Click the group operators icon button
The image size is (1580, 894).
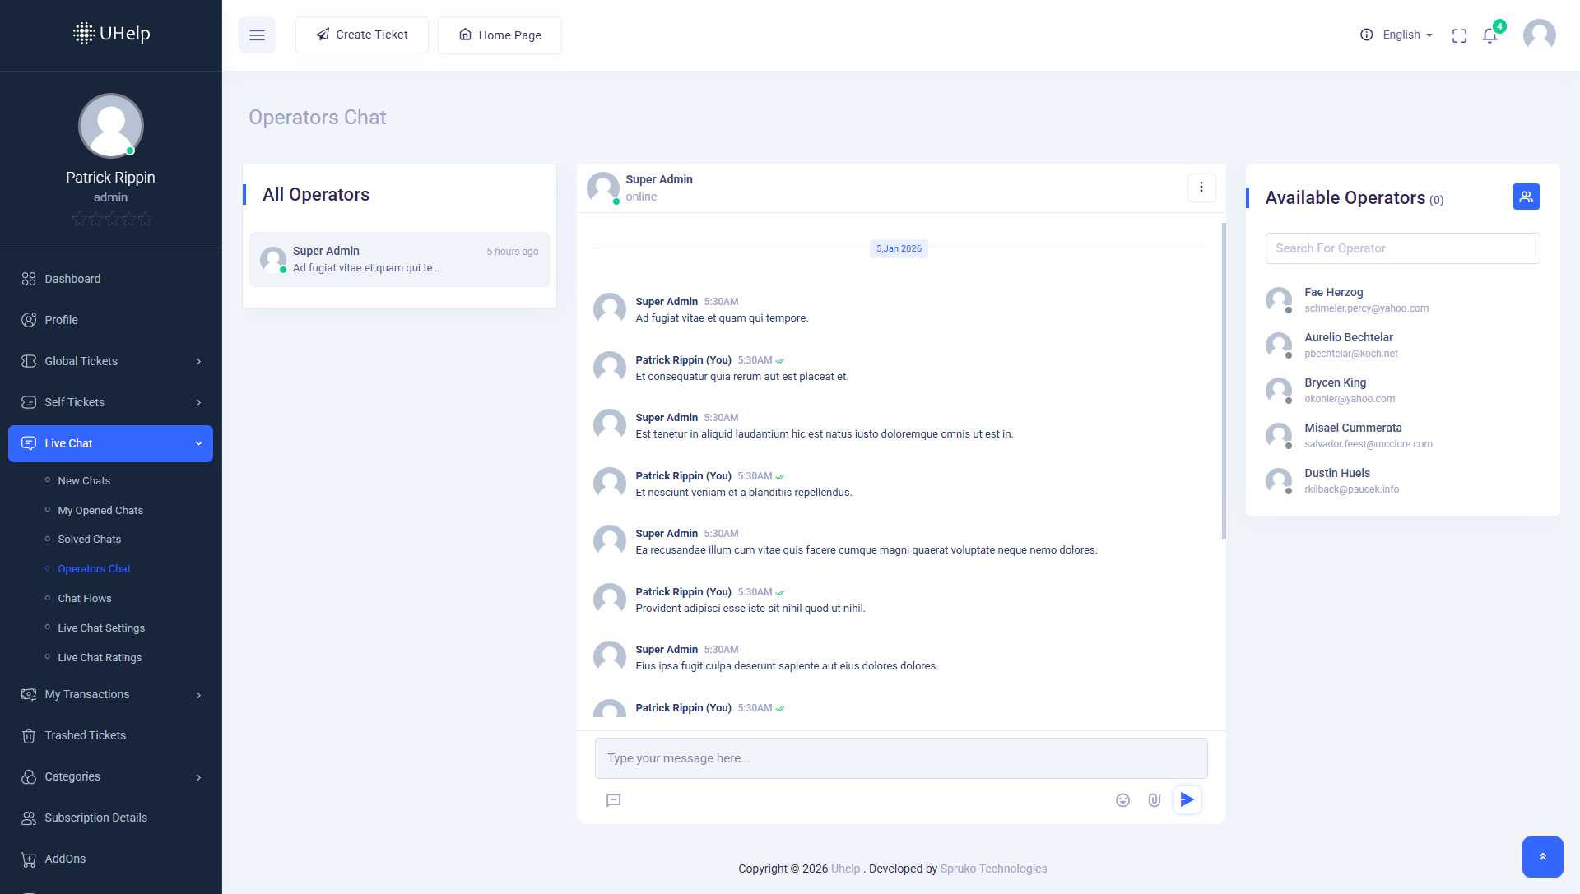1526,197
